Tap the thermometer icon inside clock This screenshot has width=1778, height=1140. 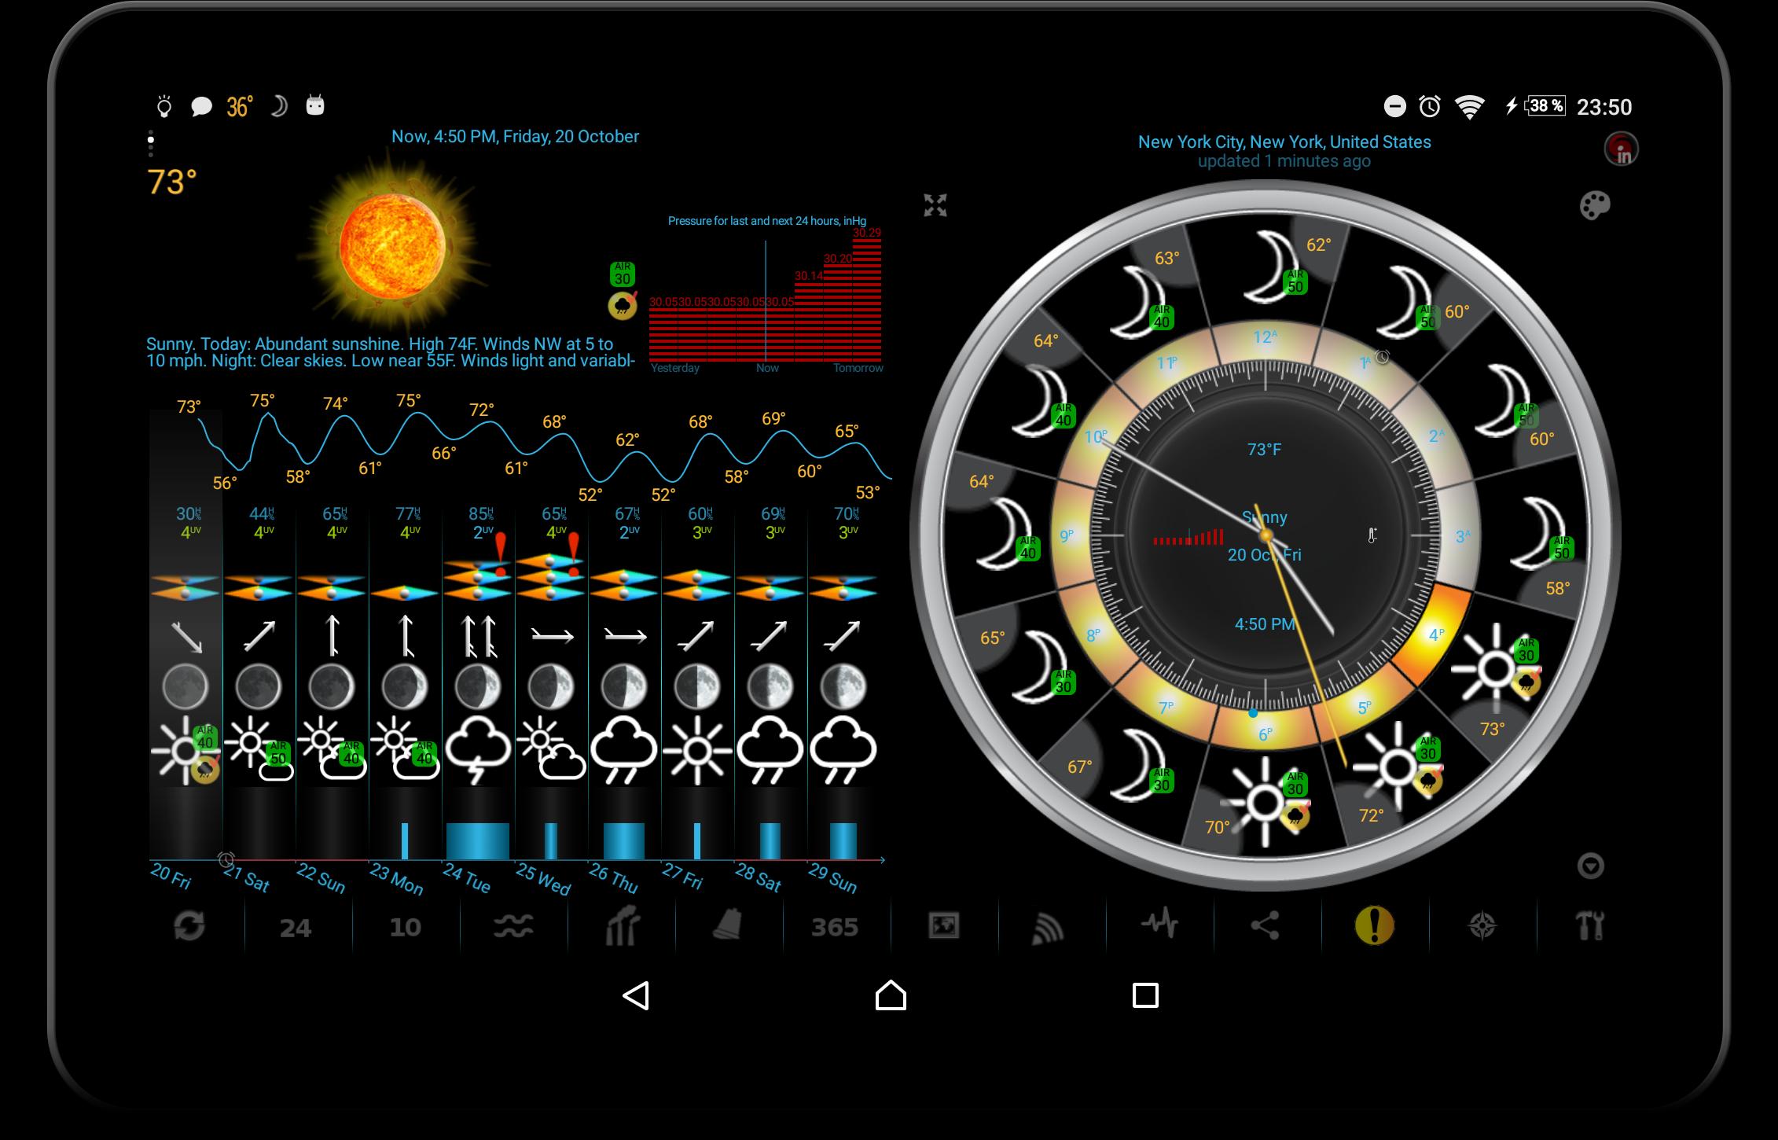pos(1372,535)
